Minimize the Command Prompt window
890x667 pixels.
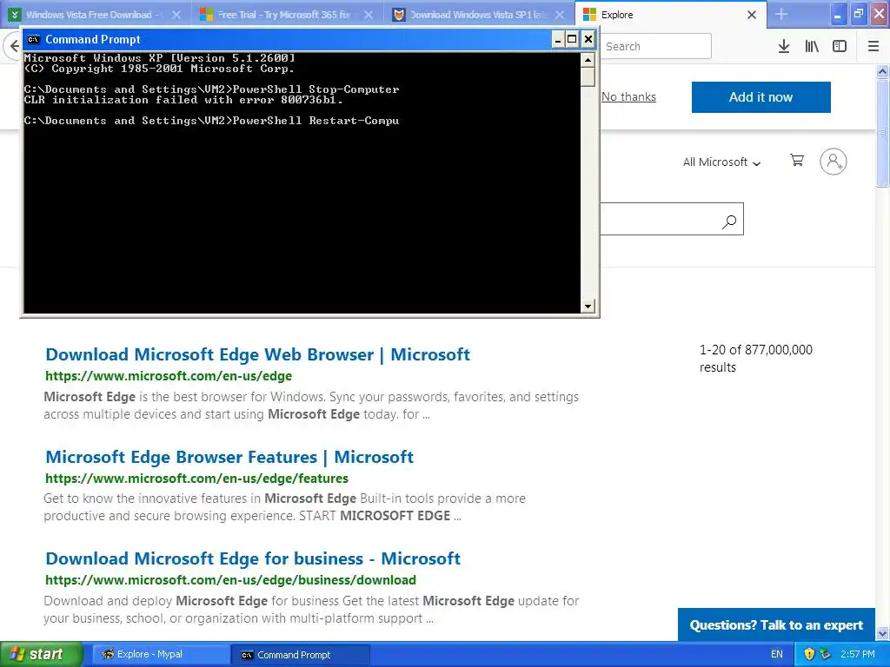(557, 39)
